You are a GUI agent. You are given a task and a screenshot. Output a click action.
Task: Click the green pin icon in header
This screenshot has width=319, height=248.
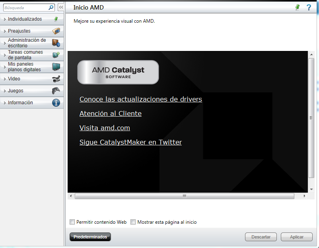click(x=298, y=7)
